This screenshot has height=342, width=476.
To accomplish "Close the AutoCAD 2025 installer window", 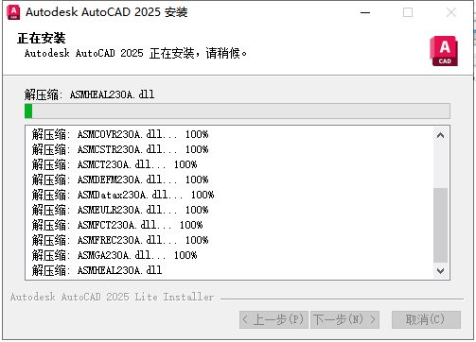I will click(x=451, y=12).
